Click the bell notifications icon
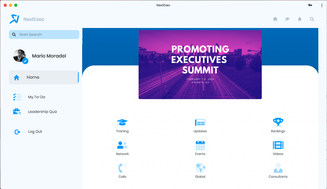 (299, 19)
